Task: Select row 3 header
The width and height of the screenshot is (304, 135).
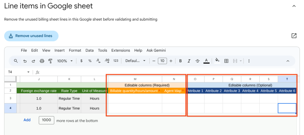Action: [x=10, y=98]
